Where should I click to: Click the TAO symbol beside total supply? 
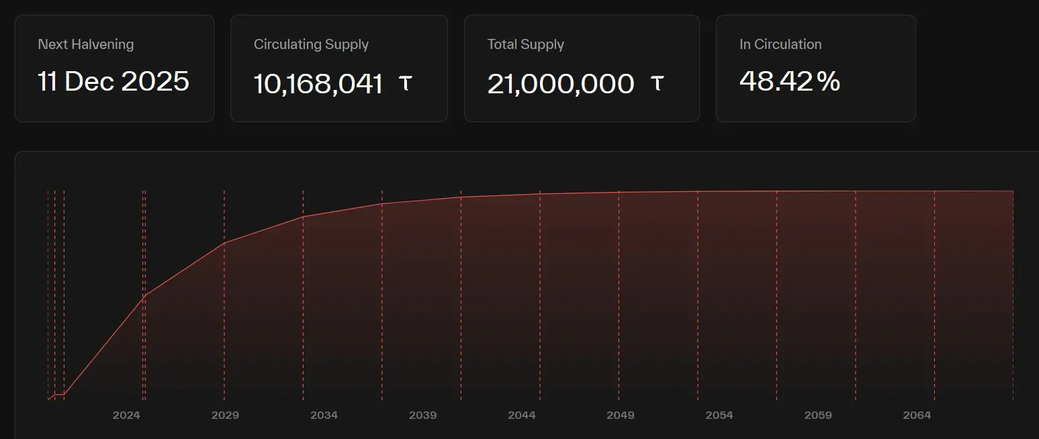click(658, 83)
